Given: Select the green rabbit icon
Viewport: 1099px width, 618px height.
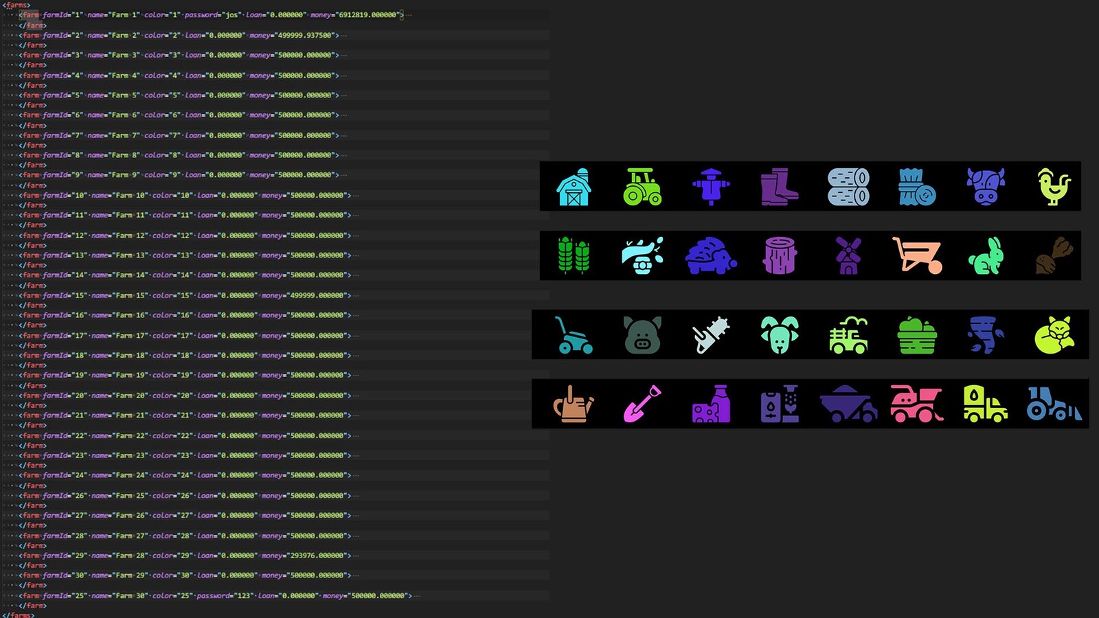Looking at the screenshot, I should pyautogui.click(x=986, y=255).
